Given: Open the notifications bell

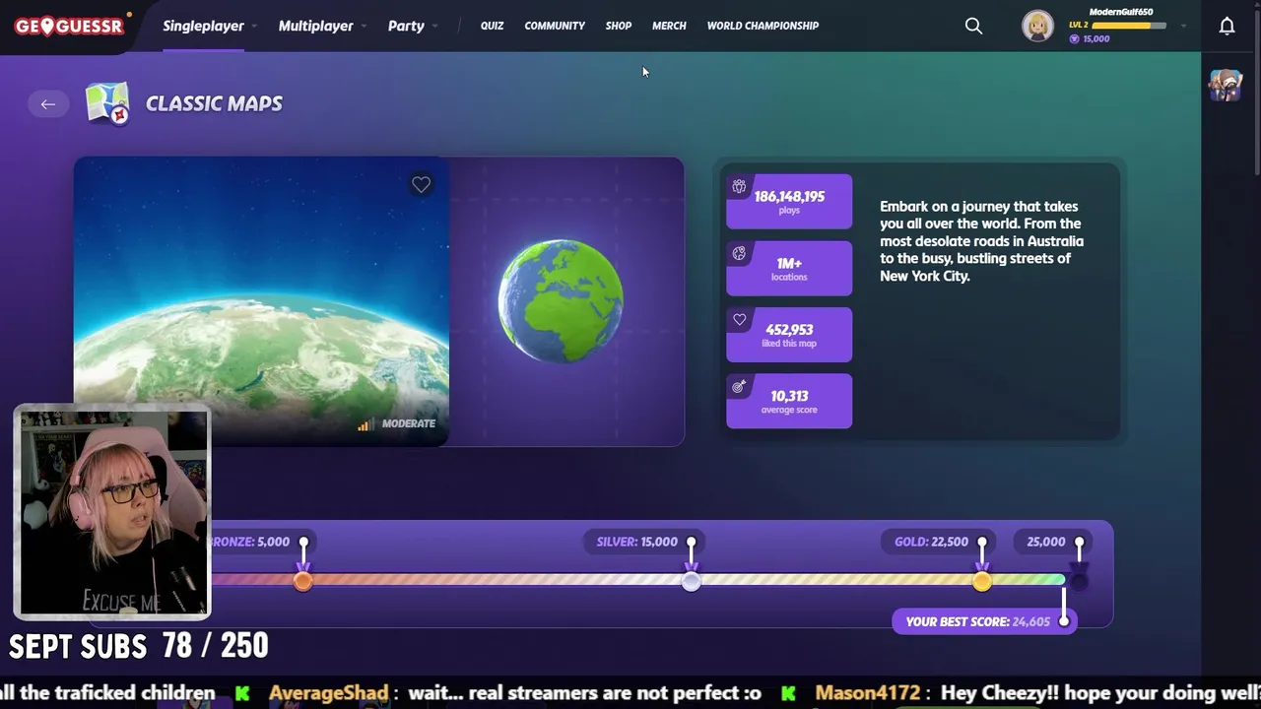Looking at the screenshot, I should [1227, 26].
